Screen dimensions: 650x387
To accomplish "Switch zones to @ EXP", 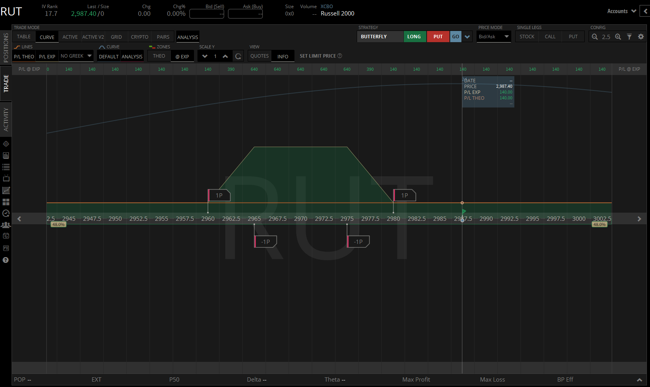I will (182, 56).
